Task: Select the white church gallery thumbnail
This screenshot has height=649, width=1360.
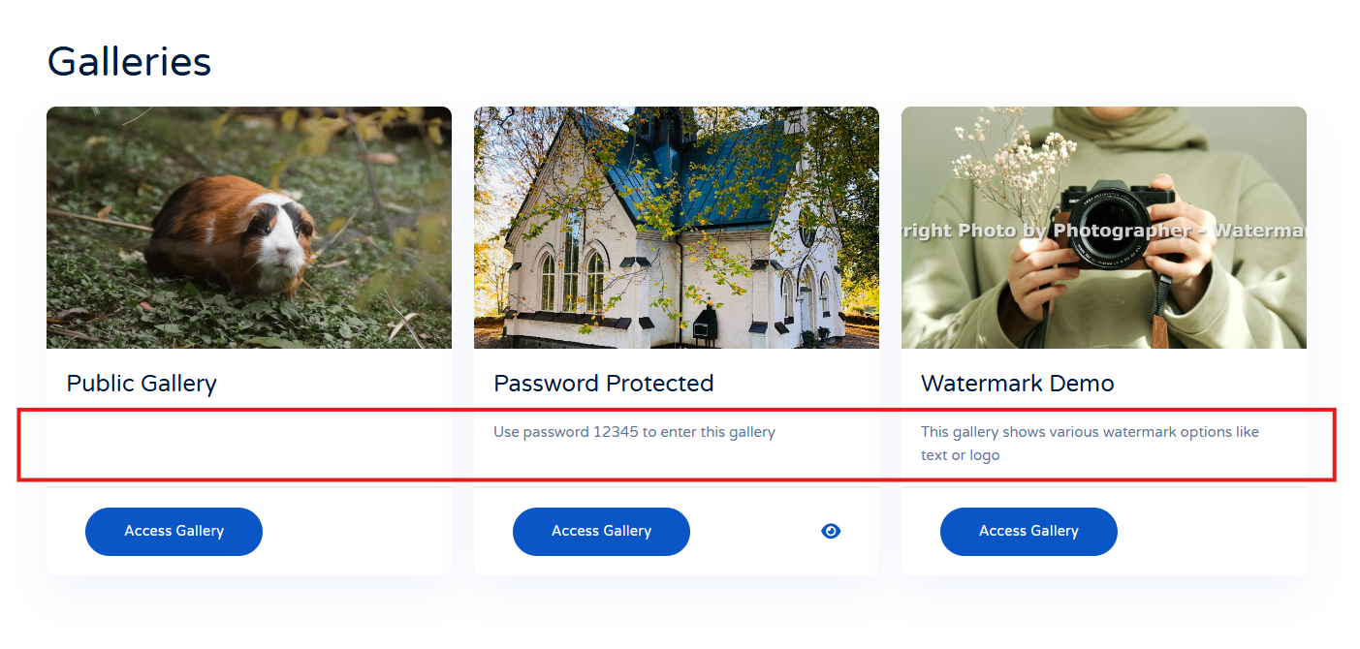Action: (676, 228)
